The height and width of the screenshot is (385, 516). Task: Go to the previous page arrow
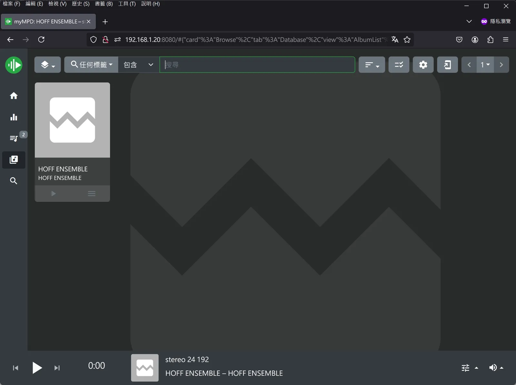(x=469, y=65)
